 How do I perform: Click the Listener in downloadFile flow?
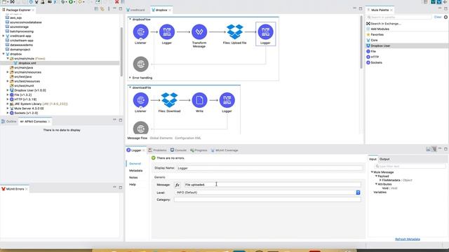pyautogui.click(x=140, y=100)
